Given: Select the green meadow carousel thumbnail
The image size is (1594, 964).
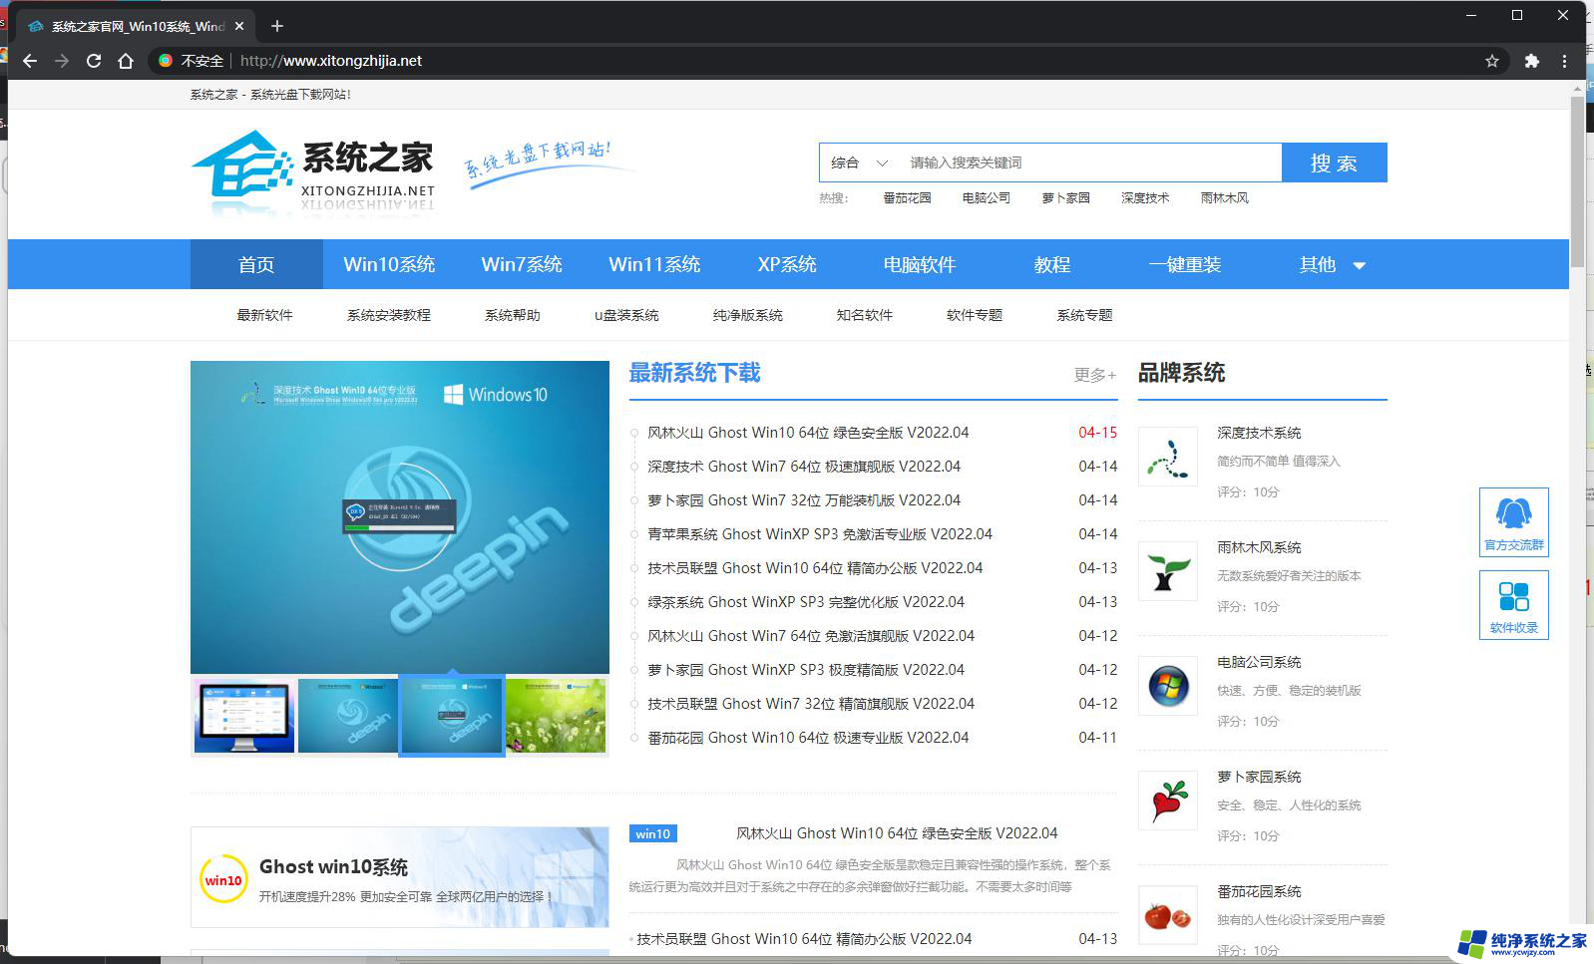Looking at the screenshot, I should [x=556, y=716].
